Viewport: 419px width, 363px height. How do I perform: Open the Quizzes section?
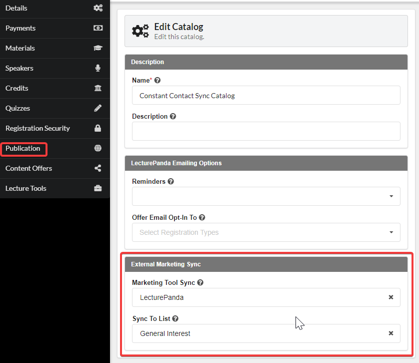(55, 108)
